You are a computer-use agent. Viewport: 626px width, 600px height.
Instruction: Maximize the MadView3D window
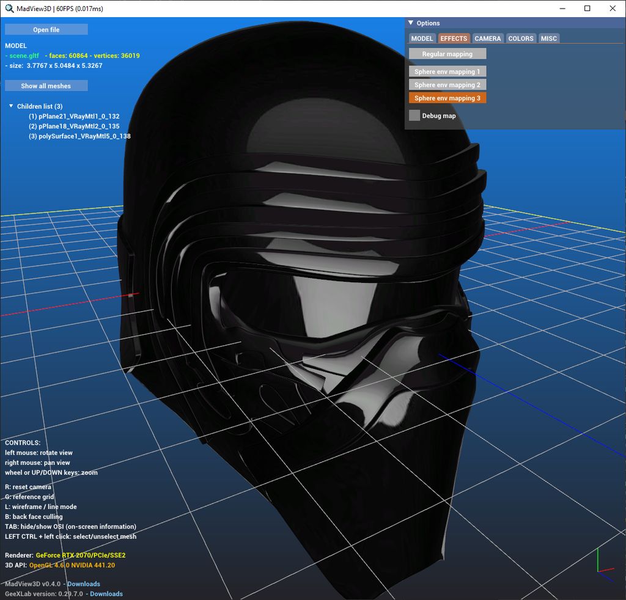(587, 9)
